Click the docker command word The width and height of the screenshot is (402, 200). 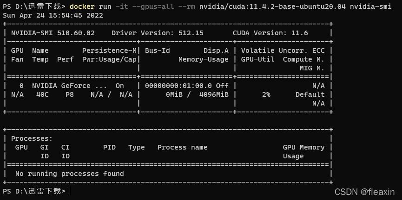pyautogui.click(x=82, y=6)
